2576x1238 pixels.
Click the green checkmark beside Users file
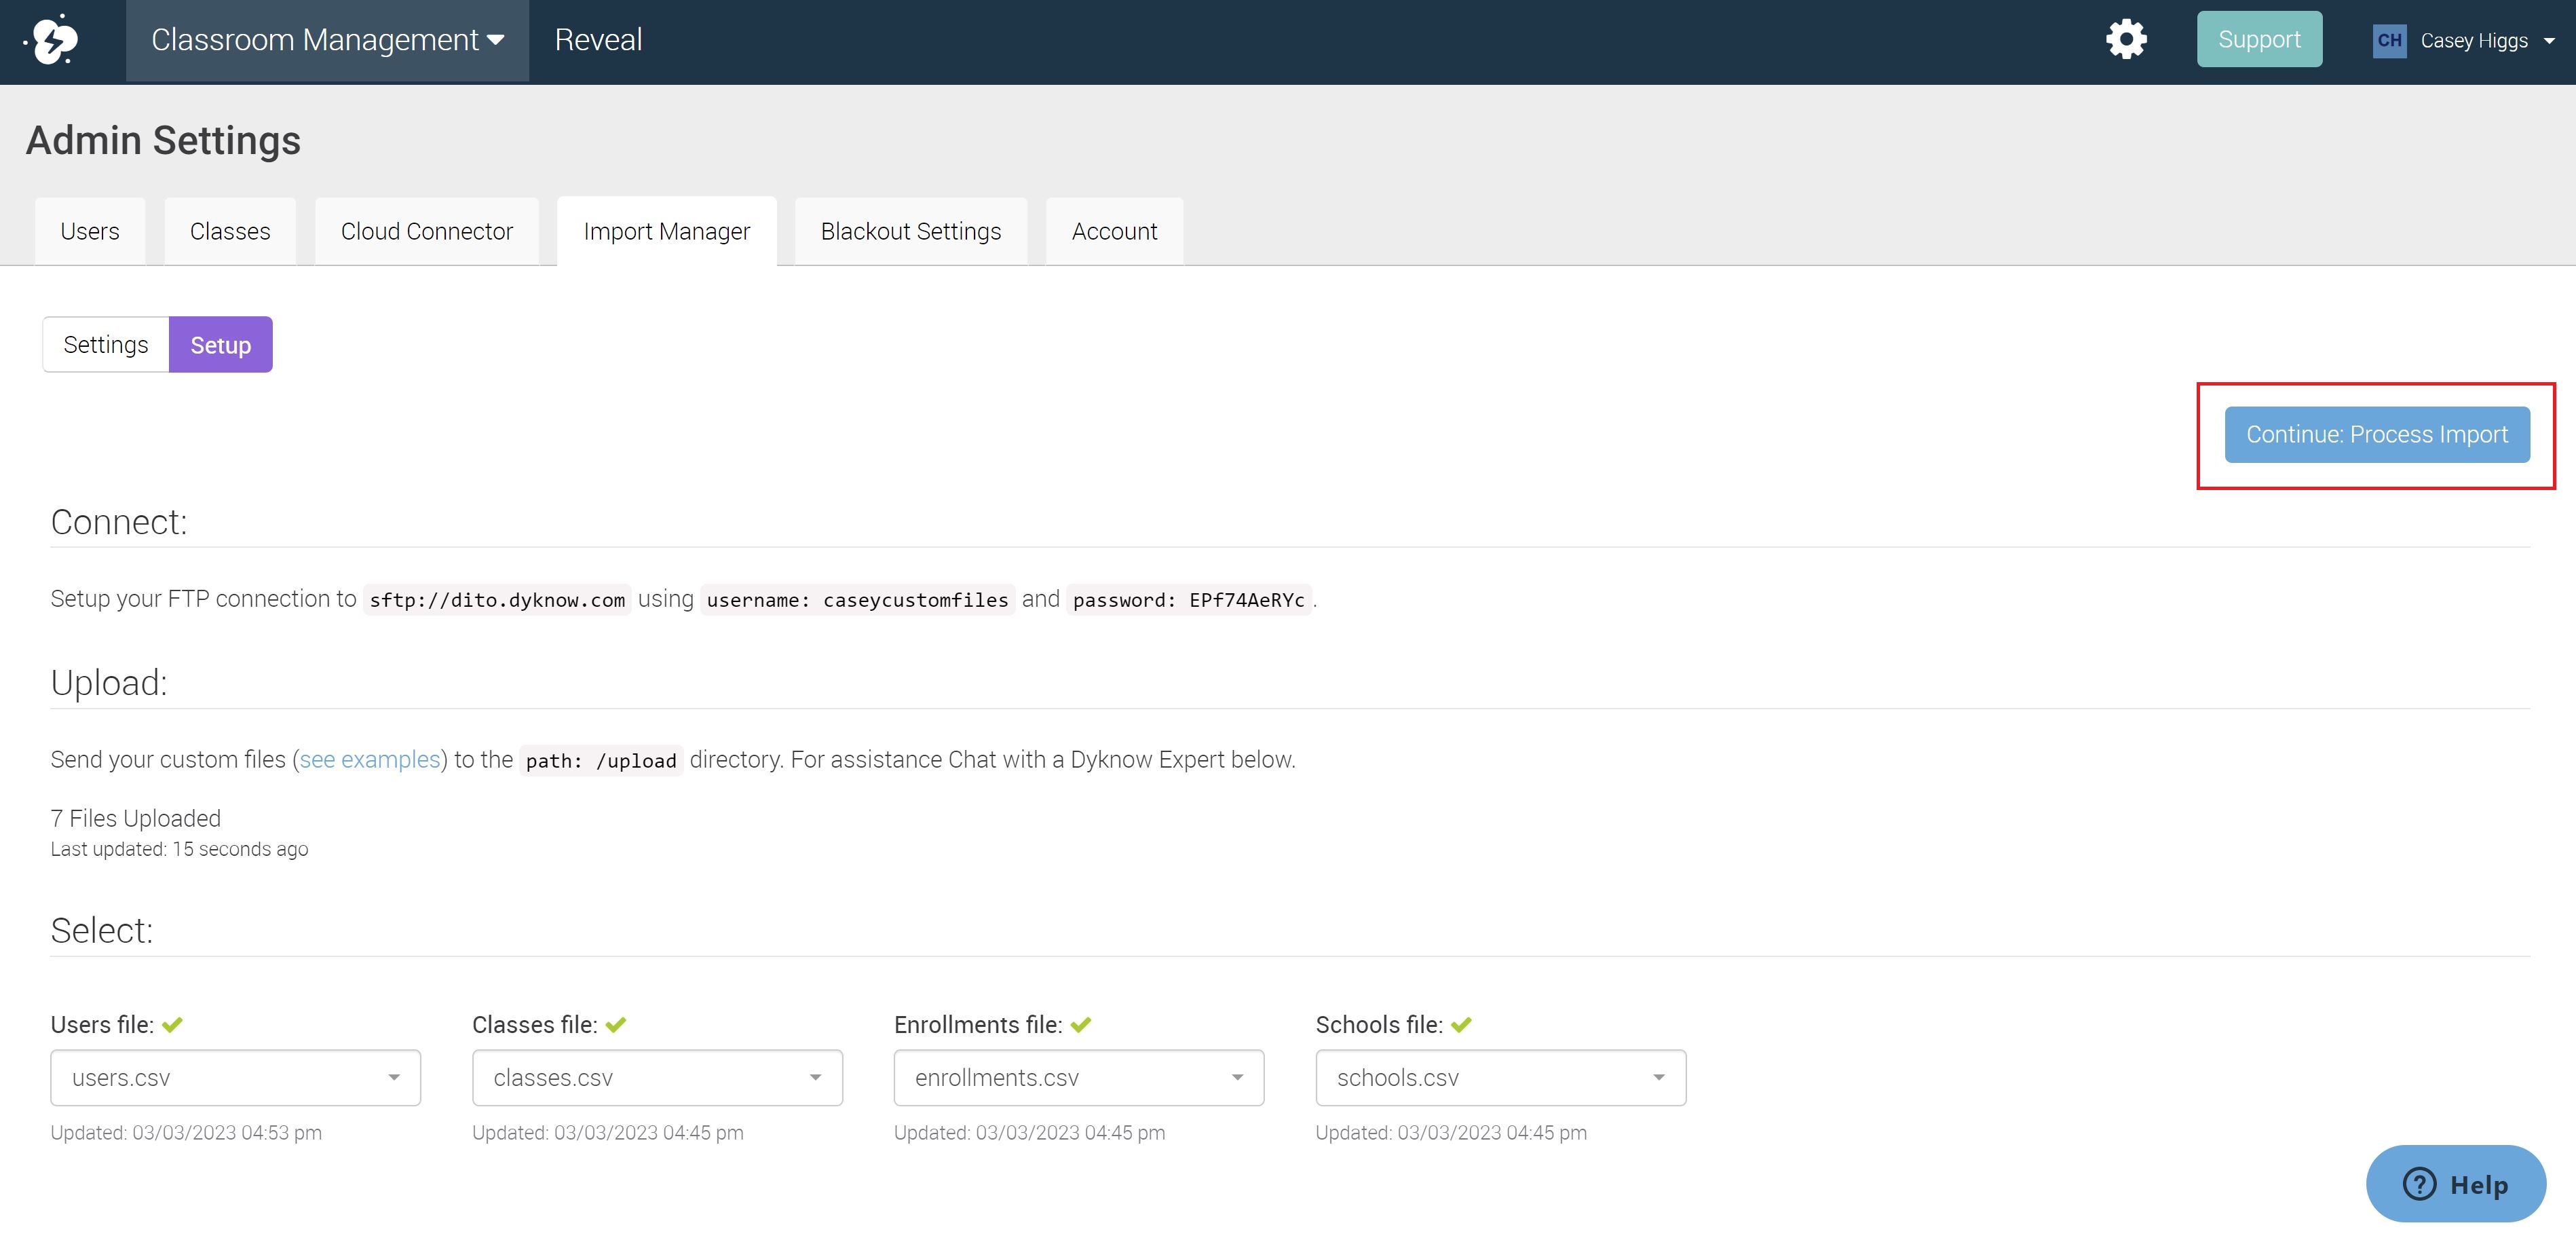(172, 1025)
